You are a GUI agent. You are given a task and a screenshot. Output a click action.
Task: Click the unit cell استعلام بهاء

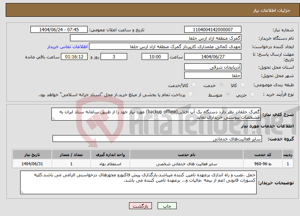[110, 164]
